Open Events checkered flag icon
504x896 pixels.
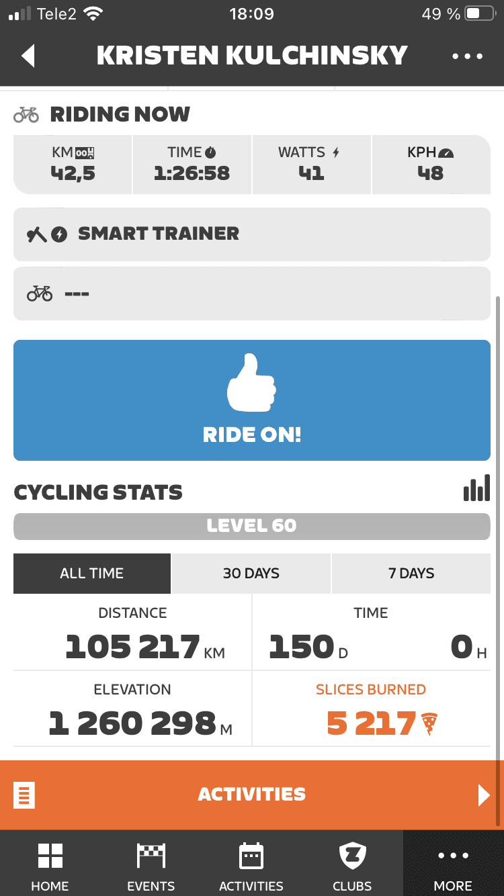click(x=151, y=856)
